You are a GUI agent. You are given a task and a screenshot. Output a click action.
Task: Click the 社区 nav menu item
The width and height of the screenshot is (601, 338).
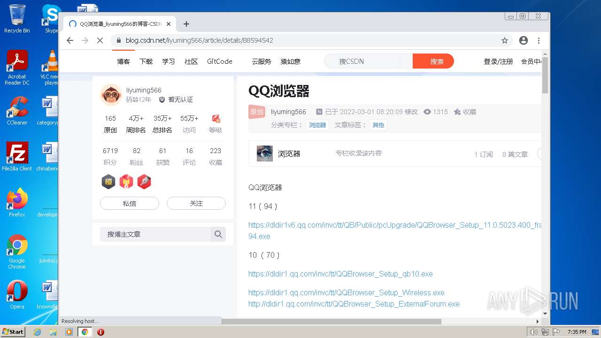pos(191,61)
